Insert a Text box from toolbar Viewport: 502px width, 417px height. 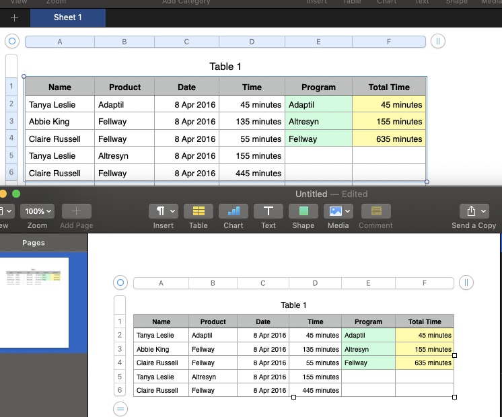[x=268, y=211]
